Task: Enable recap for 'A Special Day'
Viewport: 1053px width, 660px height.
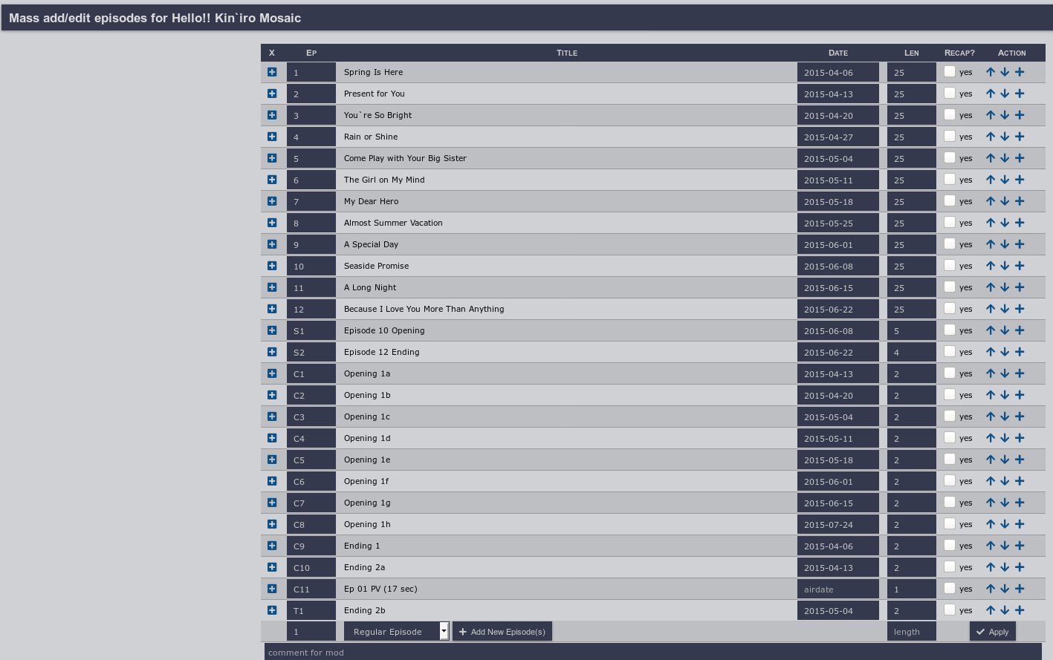Action: [x=950, y=244]
